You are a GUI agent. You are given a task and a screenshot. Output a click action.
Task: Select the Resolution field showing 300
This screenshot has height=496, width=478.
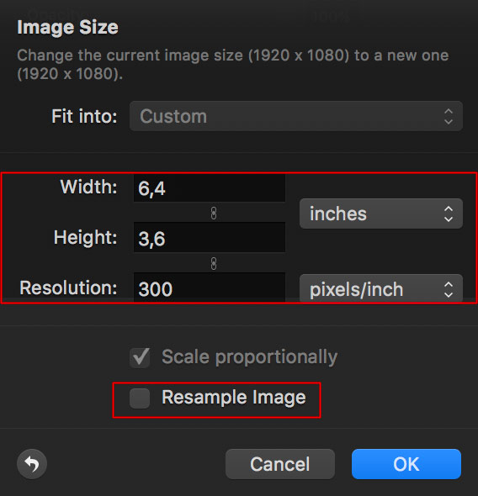point(210,288)
